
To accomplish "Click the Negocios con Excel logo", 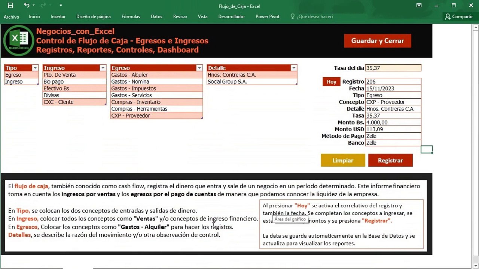I will 19,40.
